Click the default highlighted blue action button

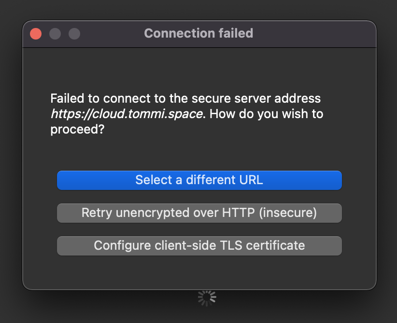pos(198,180)
